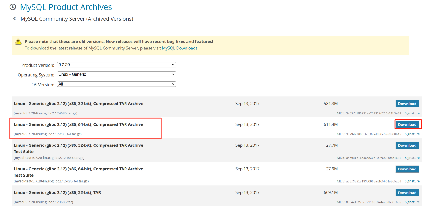The image size is (441, 209).
Task: Open Signature link for 32-bit compressed archive
Action: (412, 113)
